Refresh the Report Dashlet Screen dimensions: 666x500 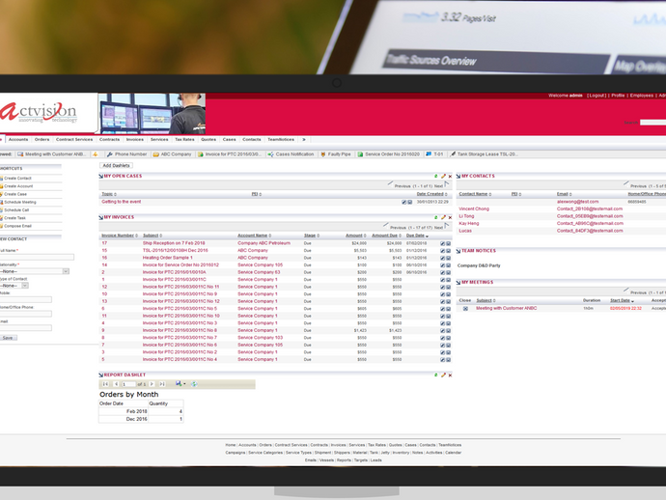tap(435, 375)
